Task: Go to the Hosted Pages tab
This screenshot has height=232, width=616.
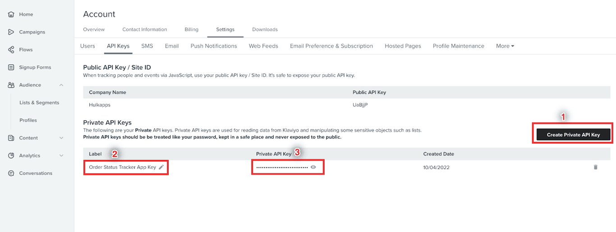Action: point(403,46)
